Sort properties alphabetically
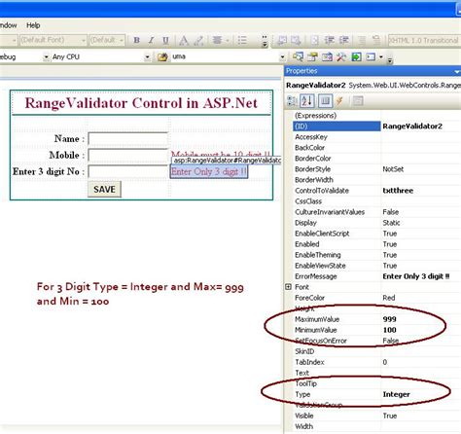 [x=307, y=101]
